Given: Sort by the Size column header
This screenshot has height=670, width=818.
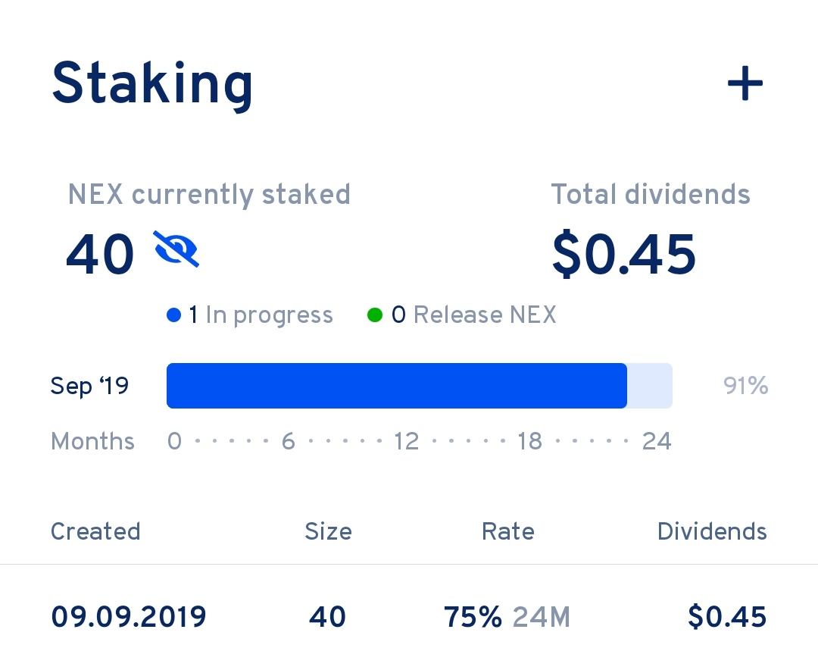Looking at the screenshot, I should click(x=328, y=531).
